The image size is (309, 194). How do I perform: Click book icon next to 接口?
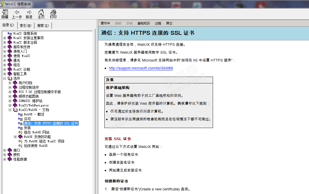[10, 150]
